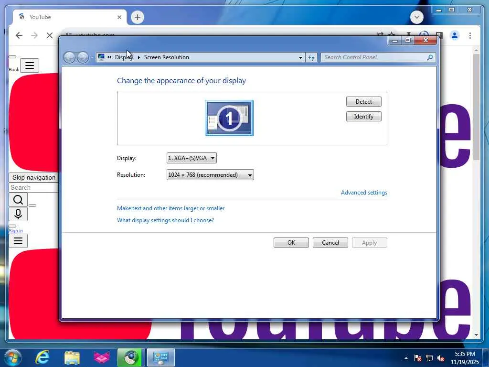Viewport: 489px width, 367px height.
Task: Click the Show desktop strip by the clock
Action: coord(486,357)
